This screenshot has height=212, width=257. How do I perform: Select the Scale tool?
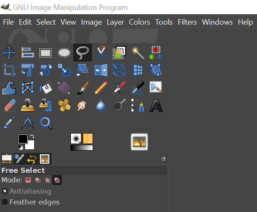pos(64,70)
